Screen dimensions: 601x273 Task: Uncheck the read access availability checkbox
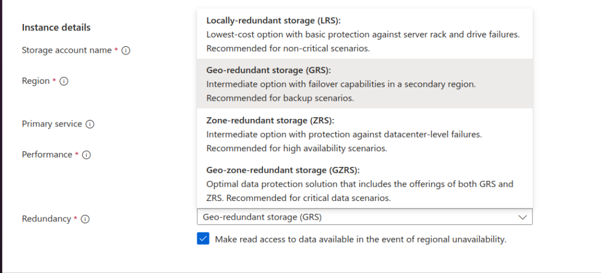click(x=203, y=238)
